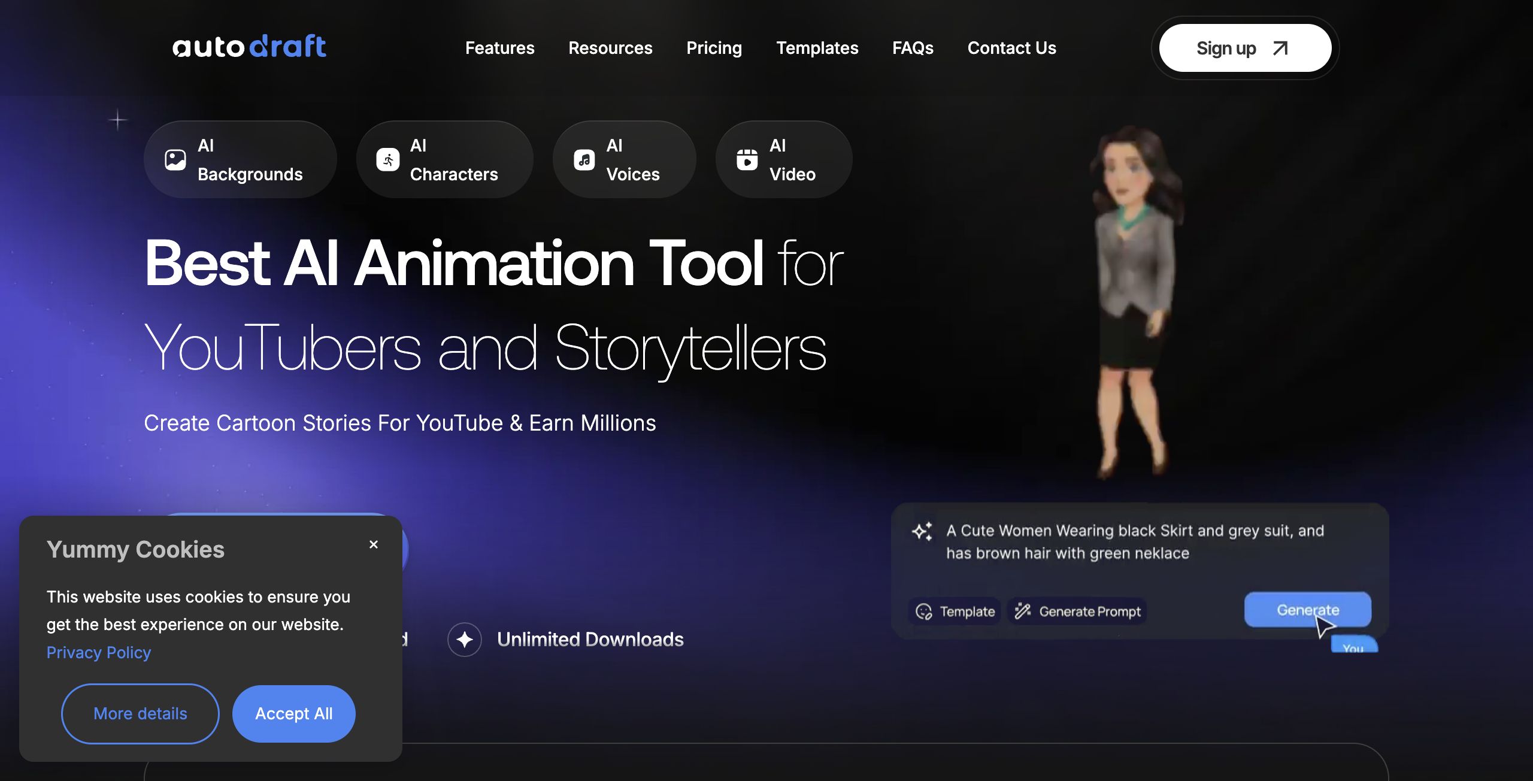
Task: Click the arrow icon in Sign up
Action: (1280, 49)
